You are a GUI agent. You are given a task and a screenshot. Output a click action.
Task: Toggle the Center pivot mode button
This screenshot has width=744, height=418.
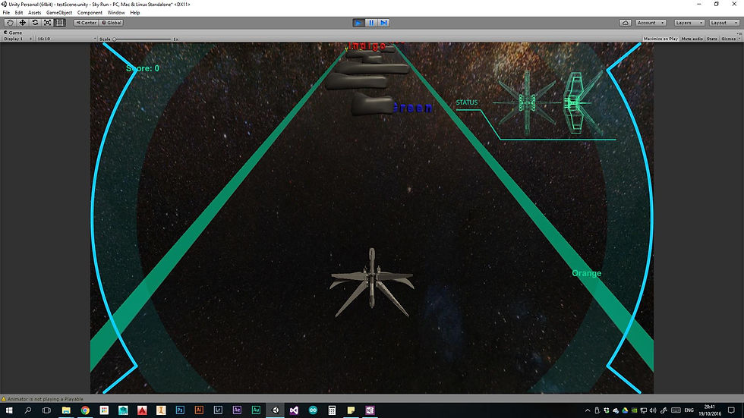pos(86,23)
